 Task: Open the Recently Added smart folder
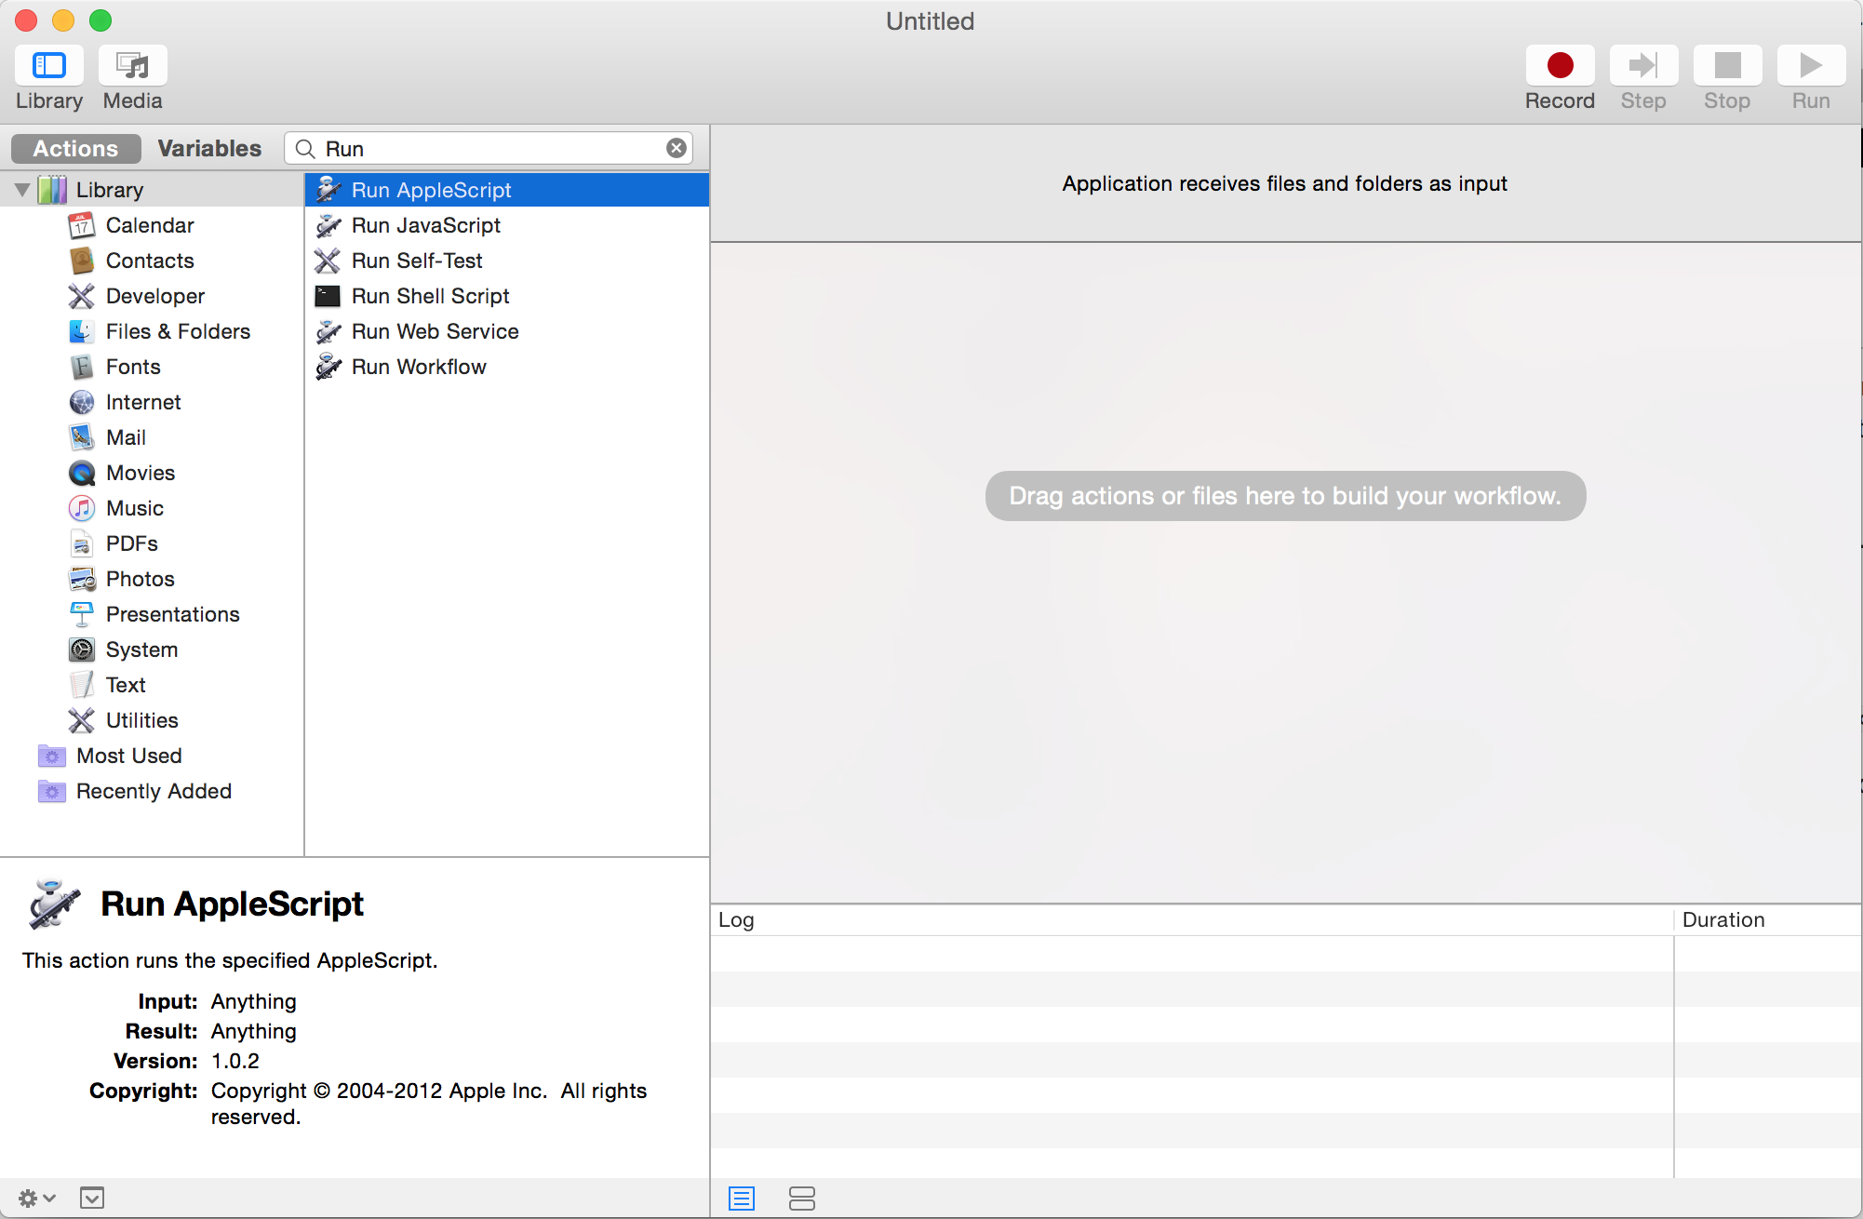(154, 791)
